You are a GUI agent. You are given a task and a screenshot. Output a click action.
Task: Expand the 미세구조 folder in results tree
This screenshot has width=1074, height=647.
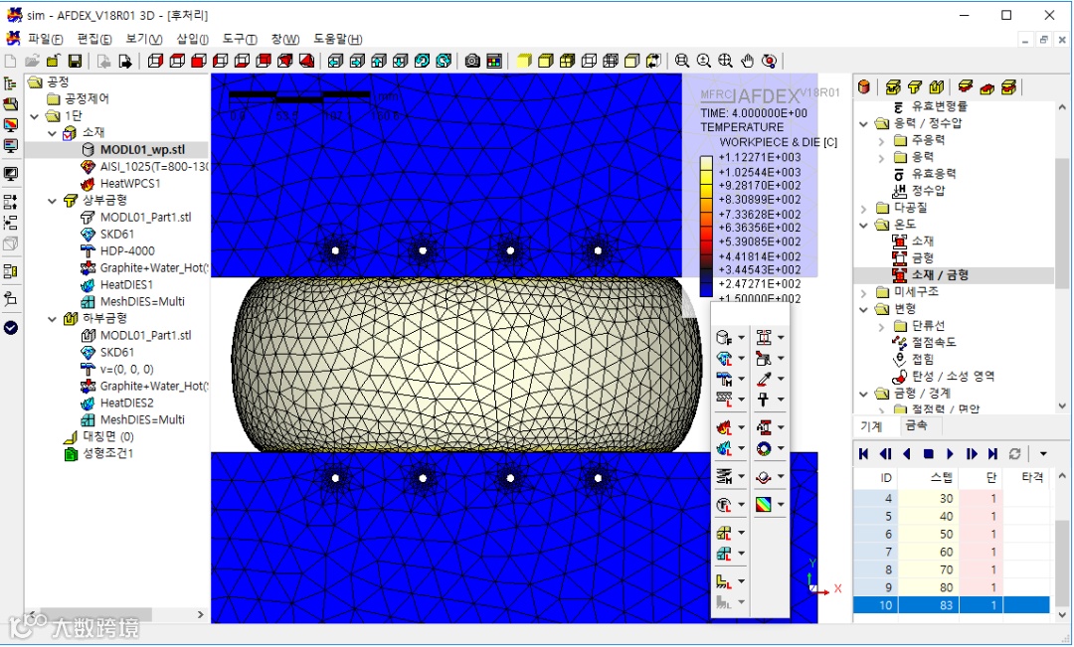pyautogui.click(x=864, y=293)
